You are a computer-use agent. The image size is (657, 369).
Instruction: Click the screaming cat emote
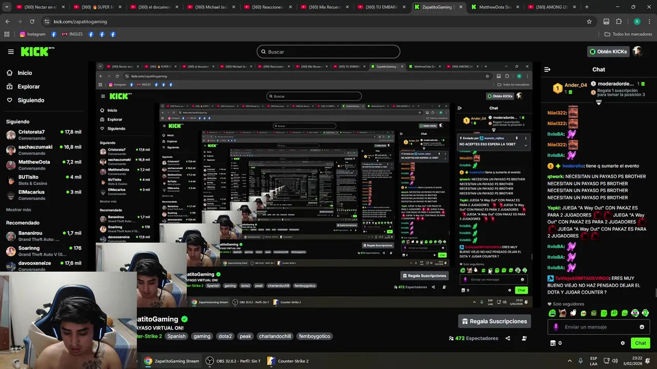pos(563,313)
